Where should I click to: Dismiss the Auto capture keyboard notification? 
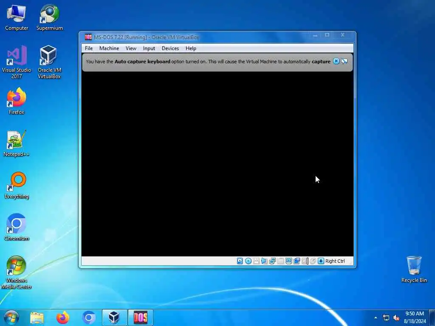pyautogui.click(x=336, y=61)
